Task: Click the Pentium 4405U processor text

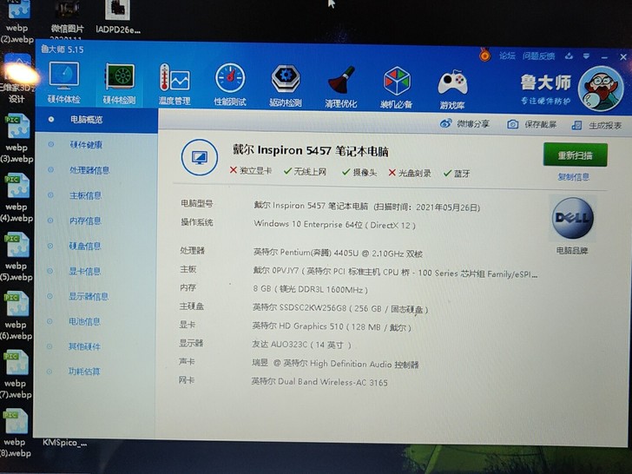Action: 338,253
